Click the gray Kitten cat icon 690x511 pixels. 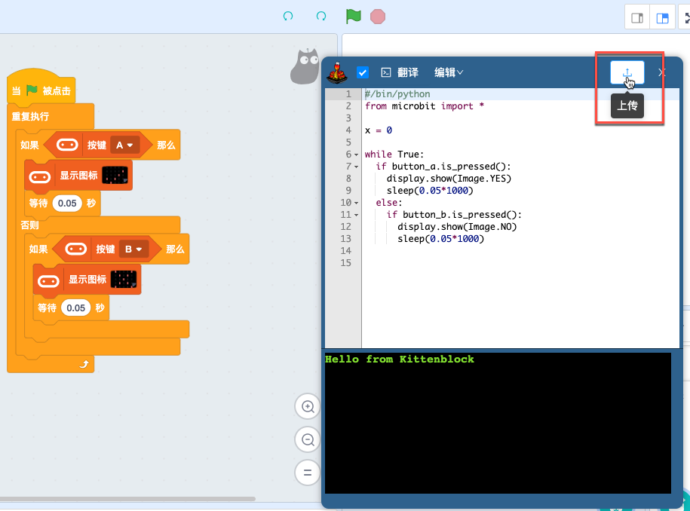click(x=305, y=66)
